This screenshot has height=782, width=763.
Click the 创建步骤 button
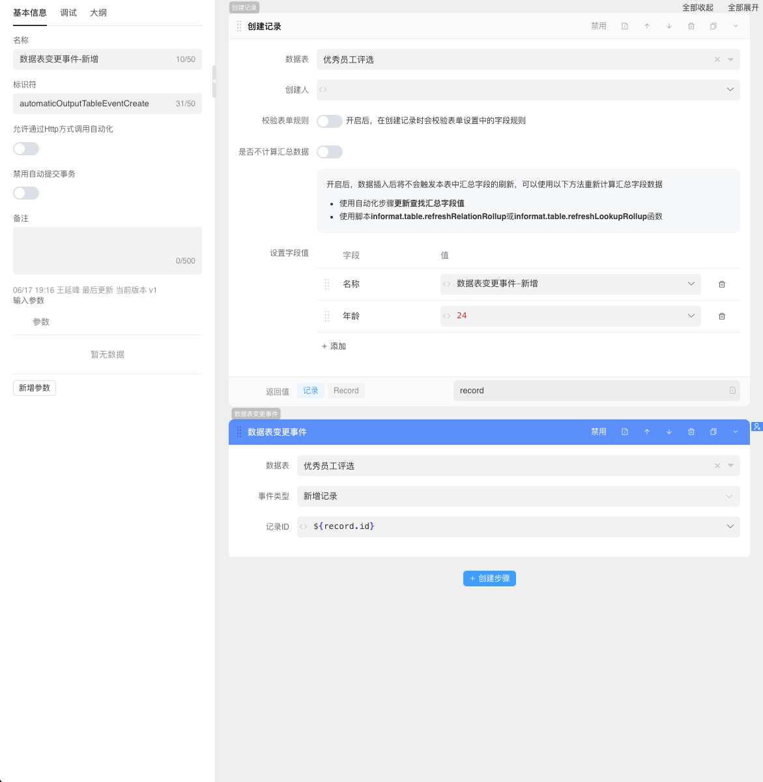coord(489,578)
